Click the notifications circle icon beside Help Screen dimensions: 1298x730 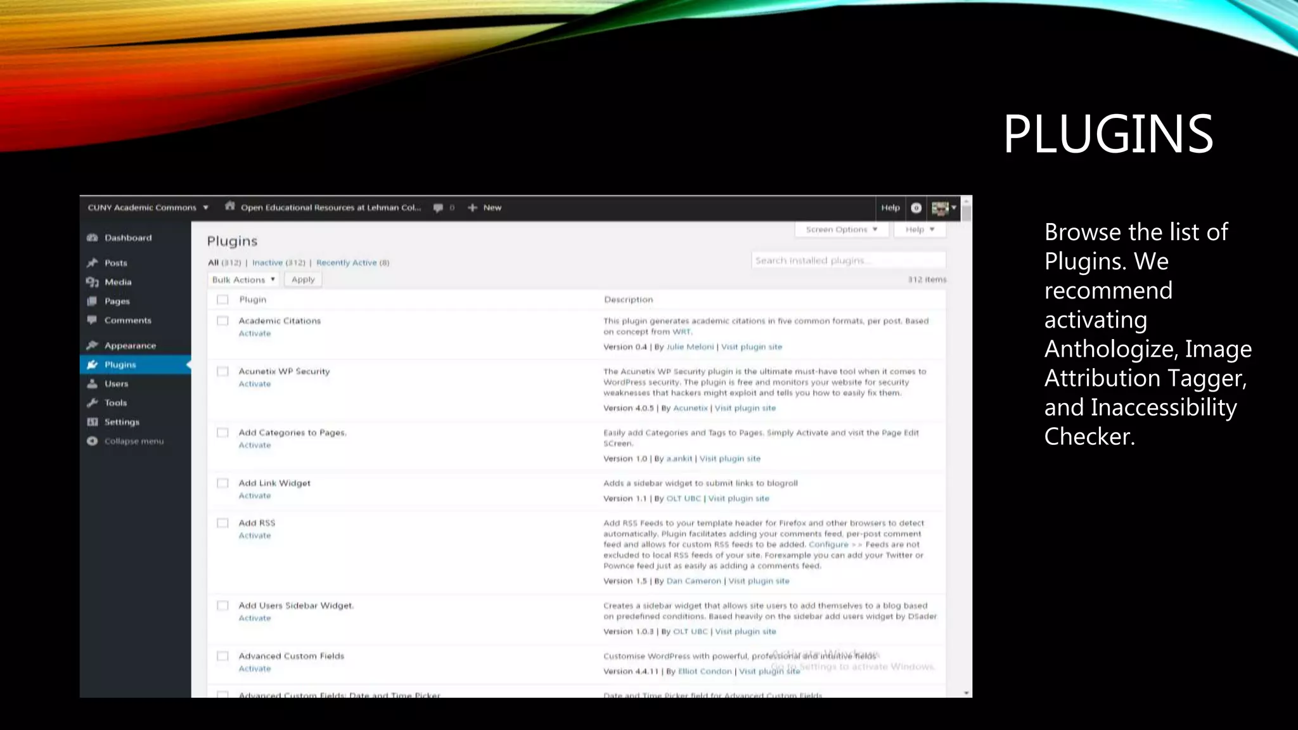tap(916, 208)
